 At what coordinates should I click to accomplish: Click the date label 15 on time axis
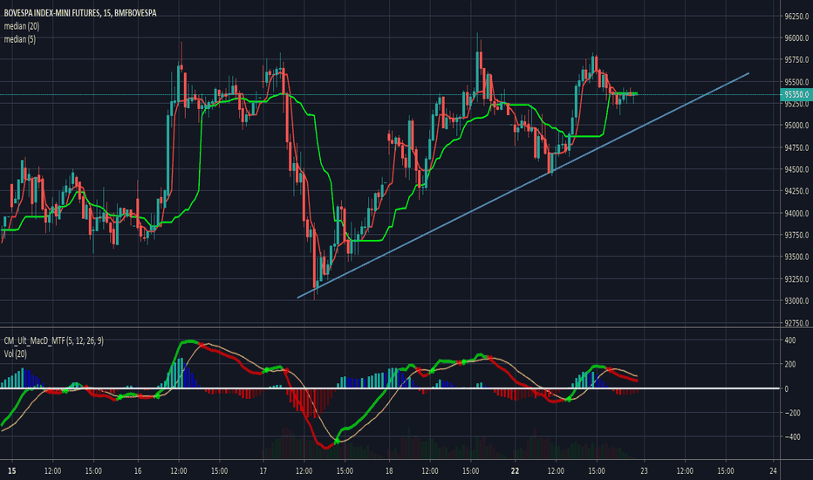[12, 471]
